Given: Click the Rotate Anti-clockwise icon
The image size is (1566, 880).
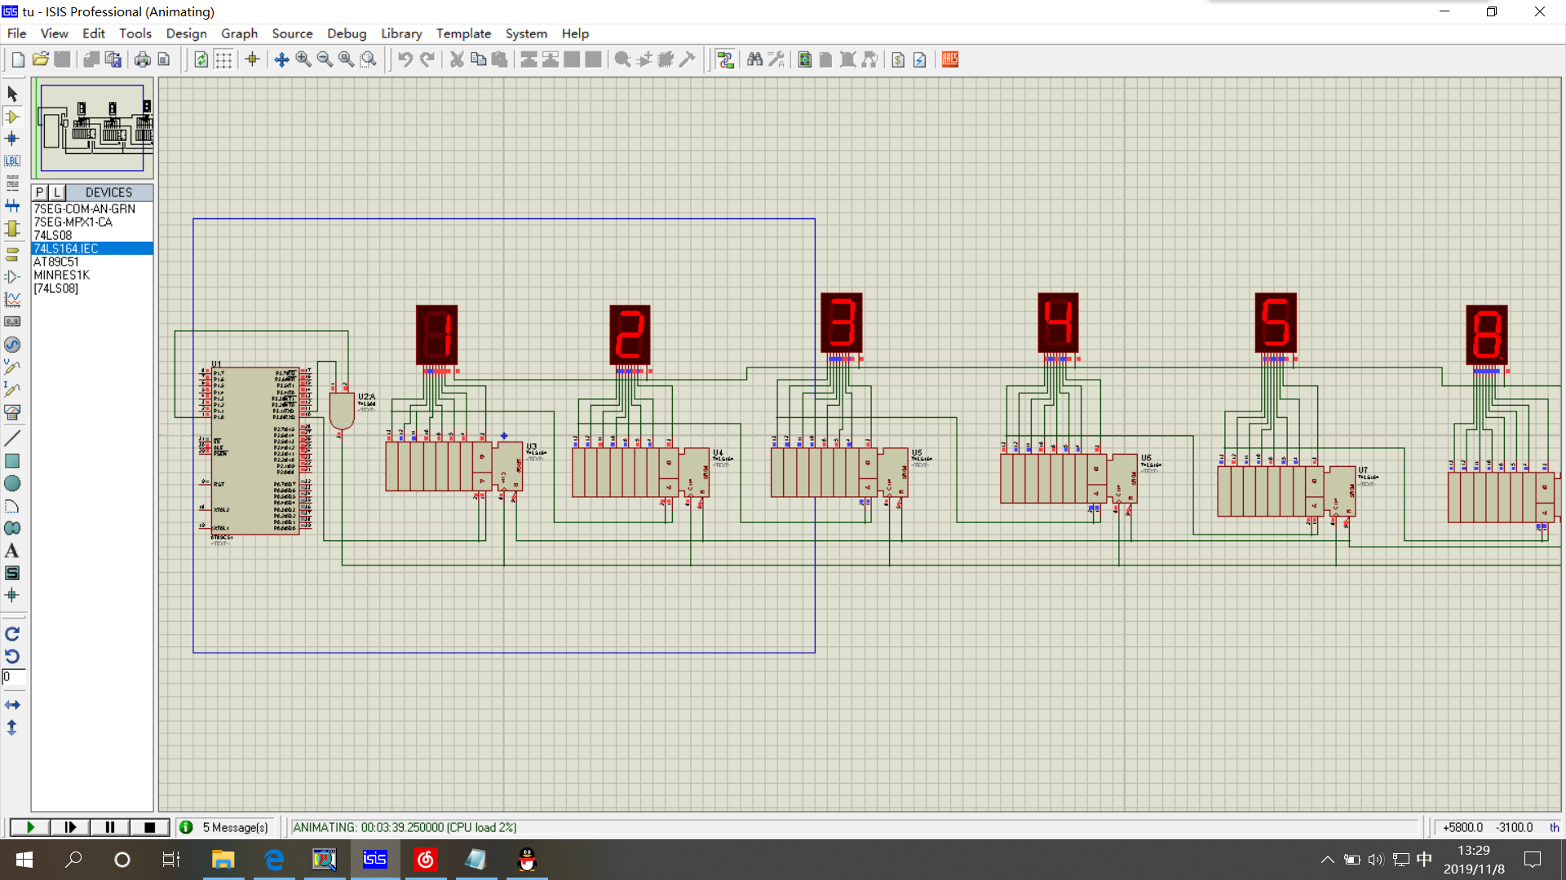Looking at the screenshot, I should point(12,656).
